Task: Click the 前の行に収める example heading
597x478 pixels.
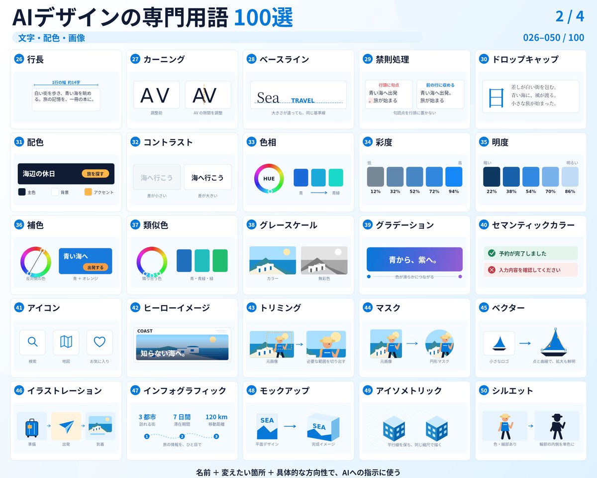Action: coord(440,85)
